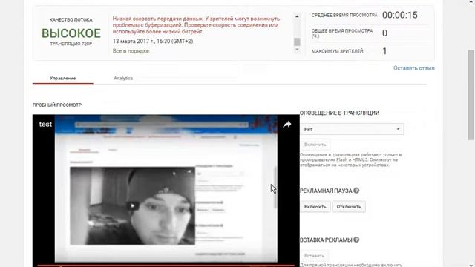475x267 pixels.
Task: Click the 00:00:15 average watch time value
Action: click(x=399, y=15)
